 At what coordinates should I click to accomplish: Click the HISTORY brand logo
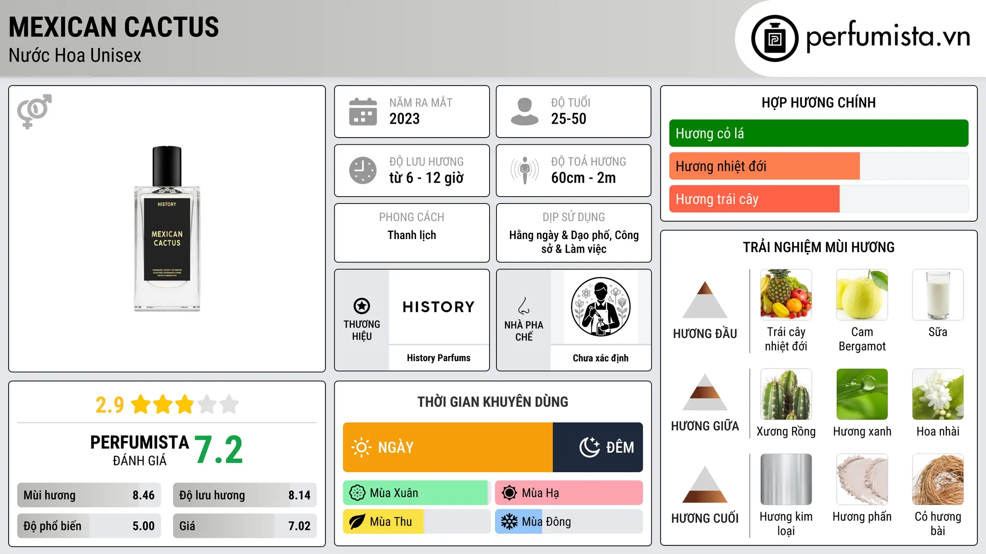point(439,307)
